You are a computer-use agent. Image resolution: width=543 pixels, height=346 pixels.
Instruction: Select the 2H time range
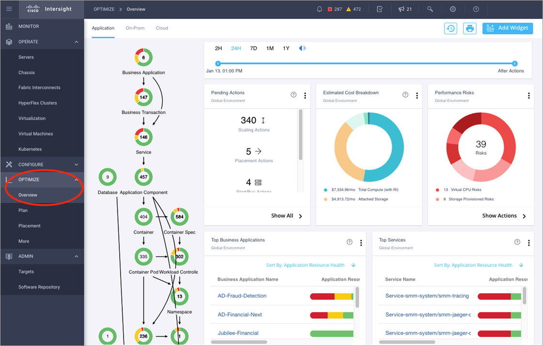(218, 48)
